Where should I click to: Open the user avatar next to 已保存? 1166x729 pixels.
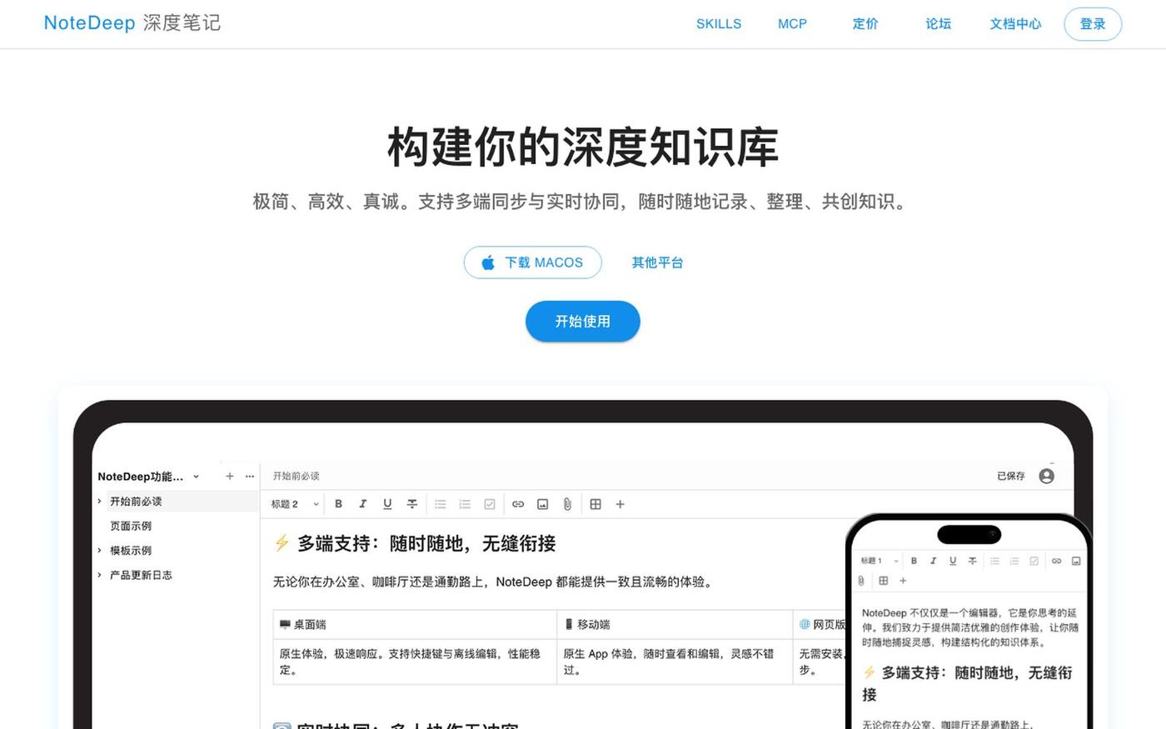pos(1047,476)
